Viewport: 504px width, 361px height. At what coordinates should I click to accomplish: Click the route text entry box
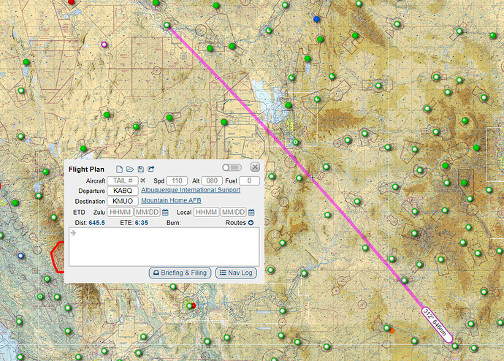coord(163,246)
